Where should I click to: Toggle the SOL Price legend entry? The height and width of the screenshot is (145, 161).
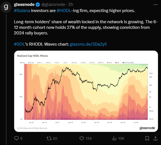coord(128,62)
